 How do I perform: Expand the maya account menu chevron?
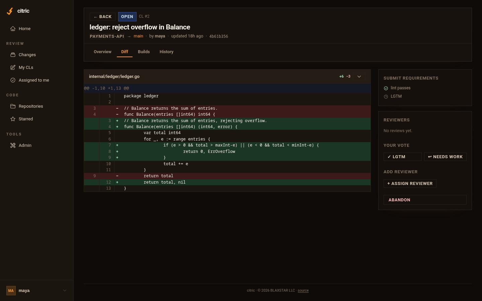(65, 291)
